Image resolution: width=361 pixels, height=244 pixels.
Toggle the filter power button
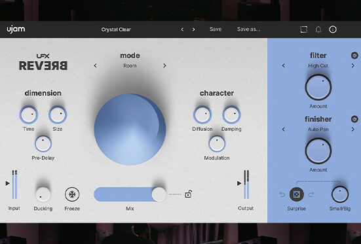354,56
